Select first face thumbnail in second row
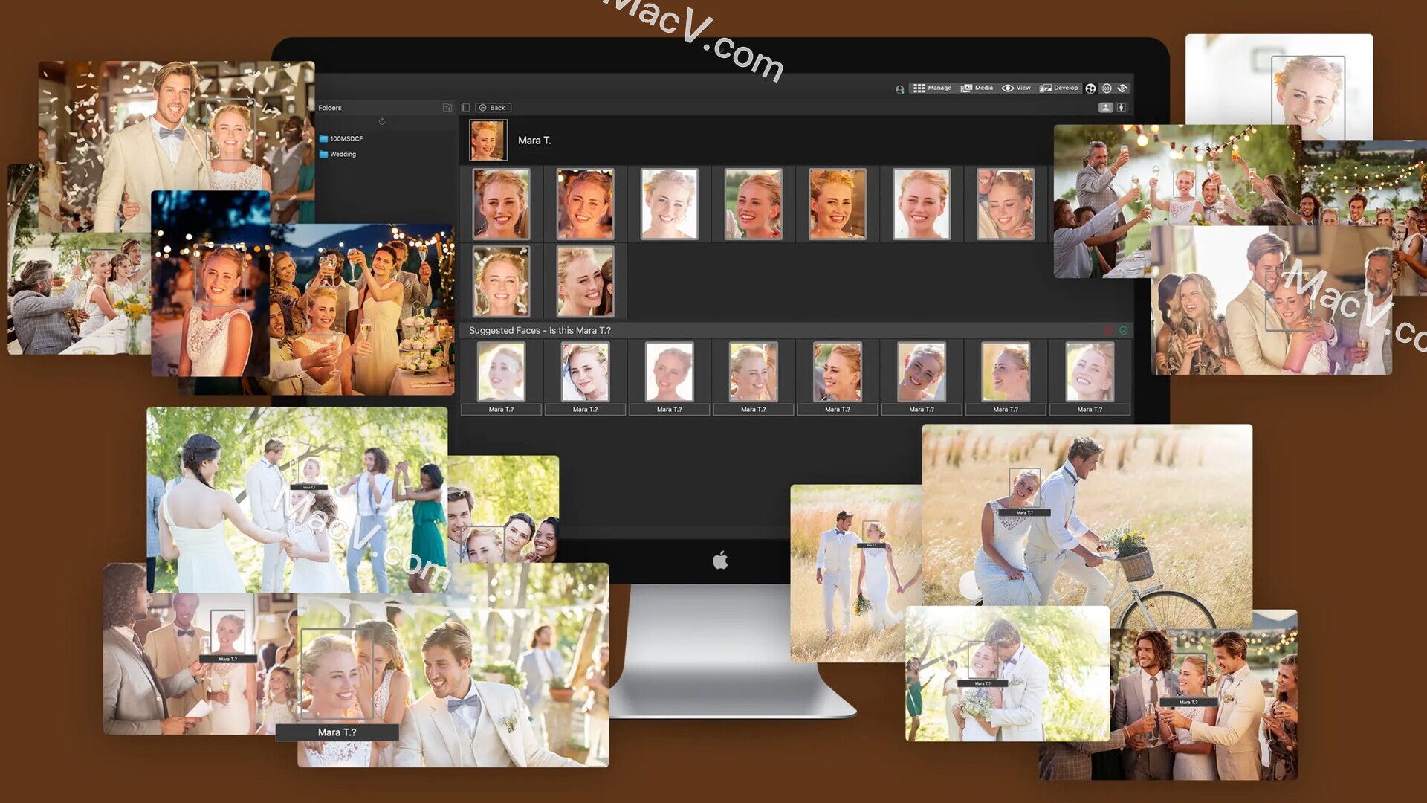Viewport: 1427px width, 803px height. [502, 282]
